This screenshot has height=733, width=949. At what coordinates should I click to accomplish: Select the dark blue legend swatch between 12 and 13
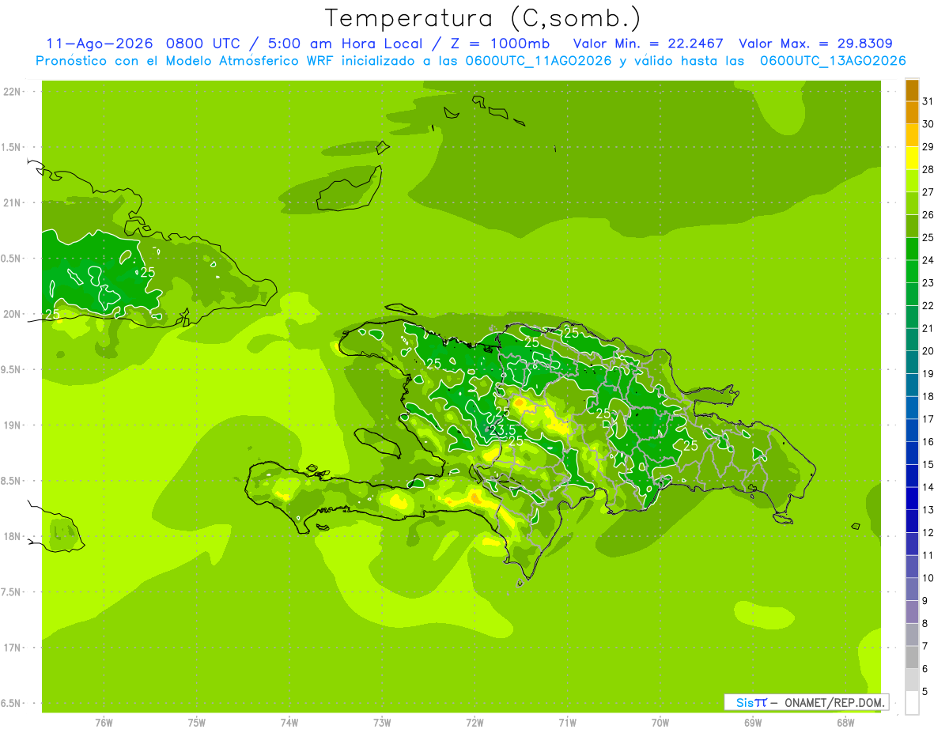(x=912, y=521)
